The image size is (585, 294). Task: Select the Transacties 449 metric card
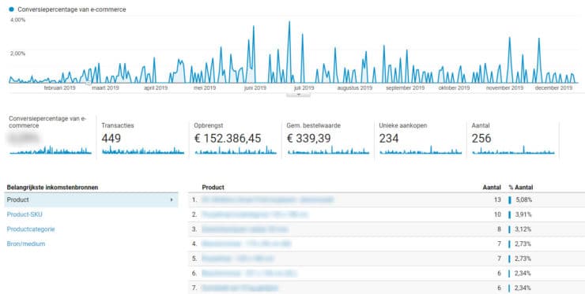point(142,139)
